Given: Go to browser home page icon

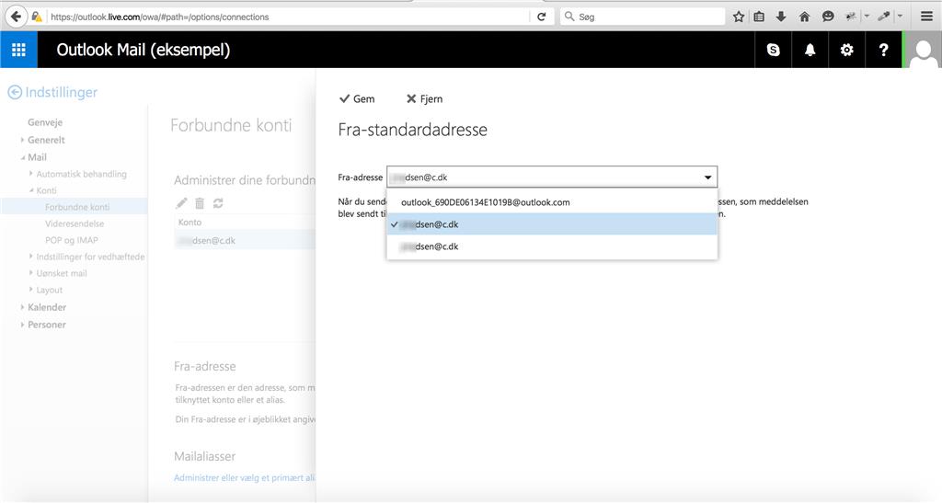Looking at the screenshot, I should point(804,17).
